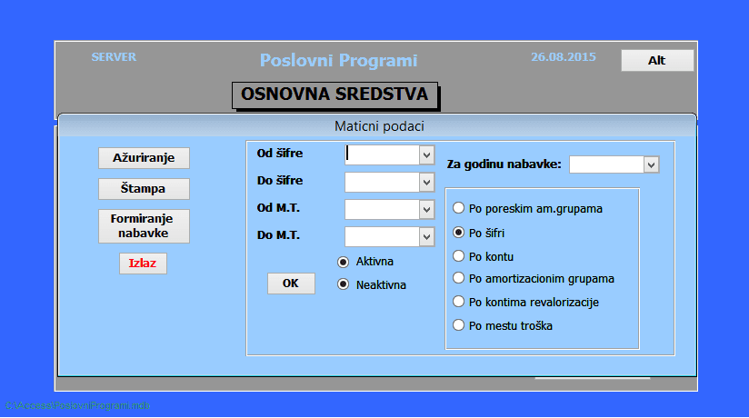
Task: Choose Po kontima revalorizacije option
Action: pos(459,302)
